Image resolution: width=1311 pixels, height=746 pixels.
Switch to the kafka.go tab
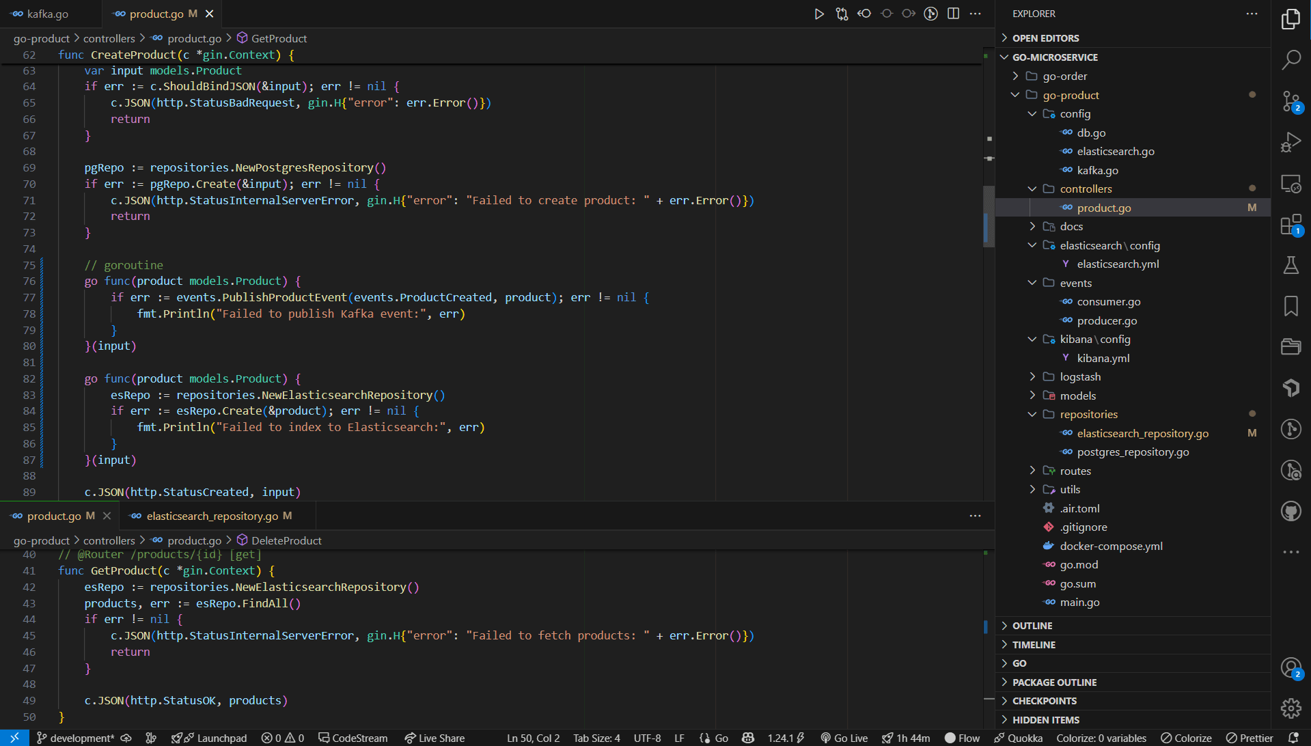tap(48, 13)
